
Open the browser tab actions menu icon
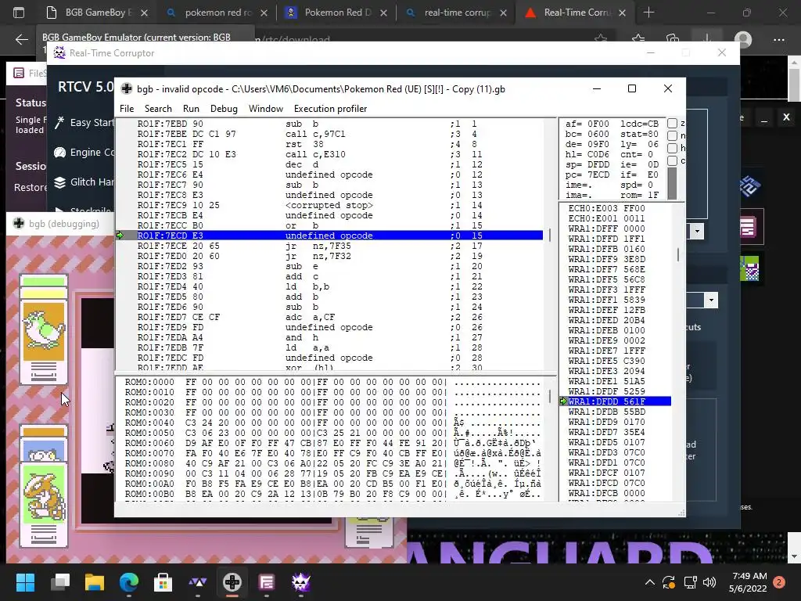coord(19,13)
